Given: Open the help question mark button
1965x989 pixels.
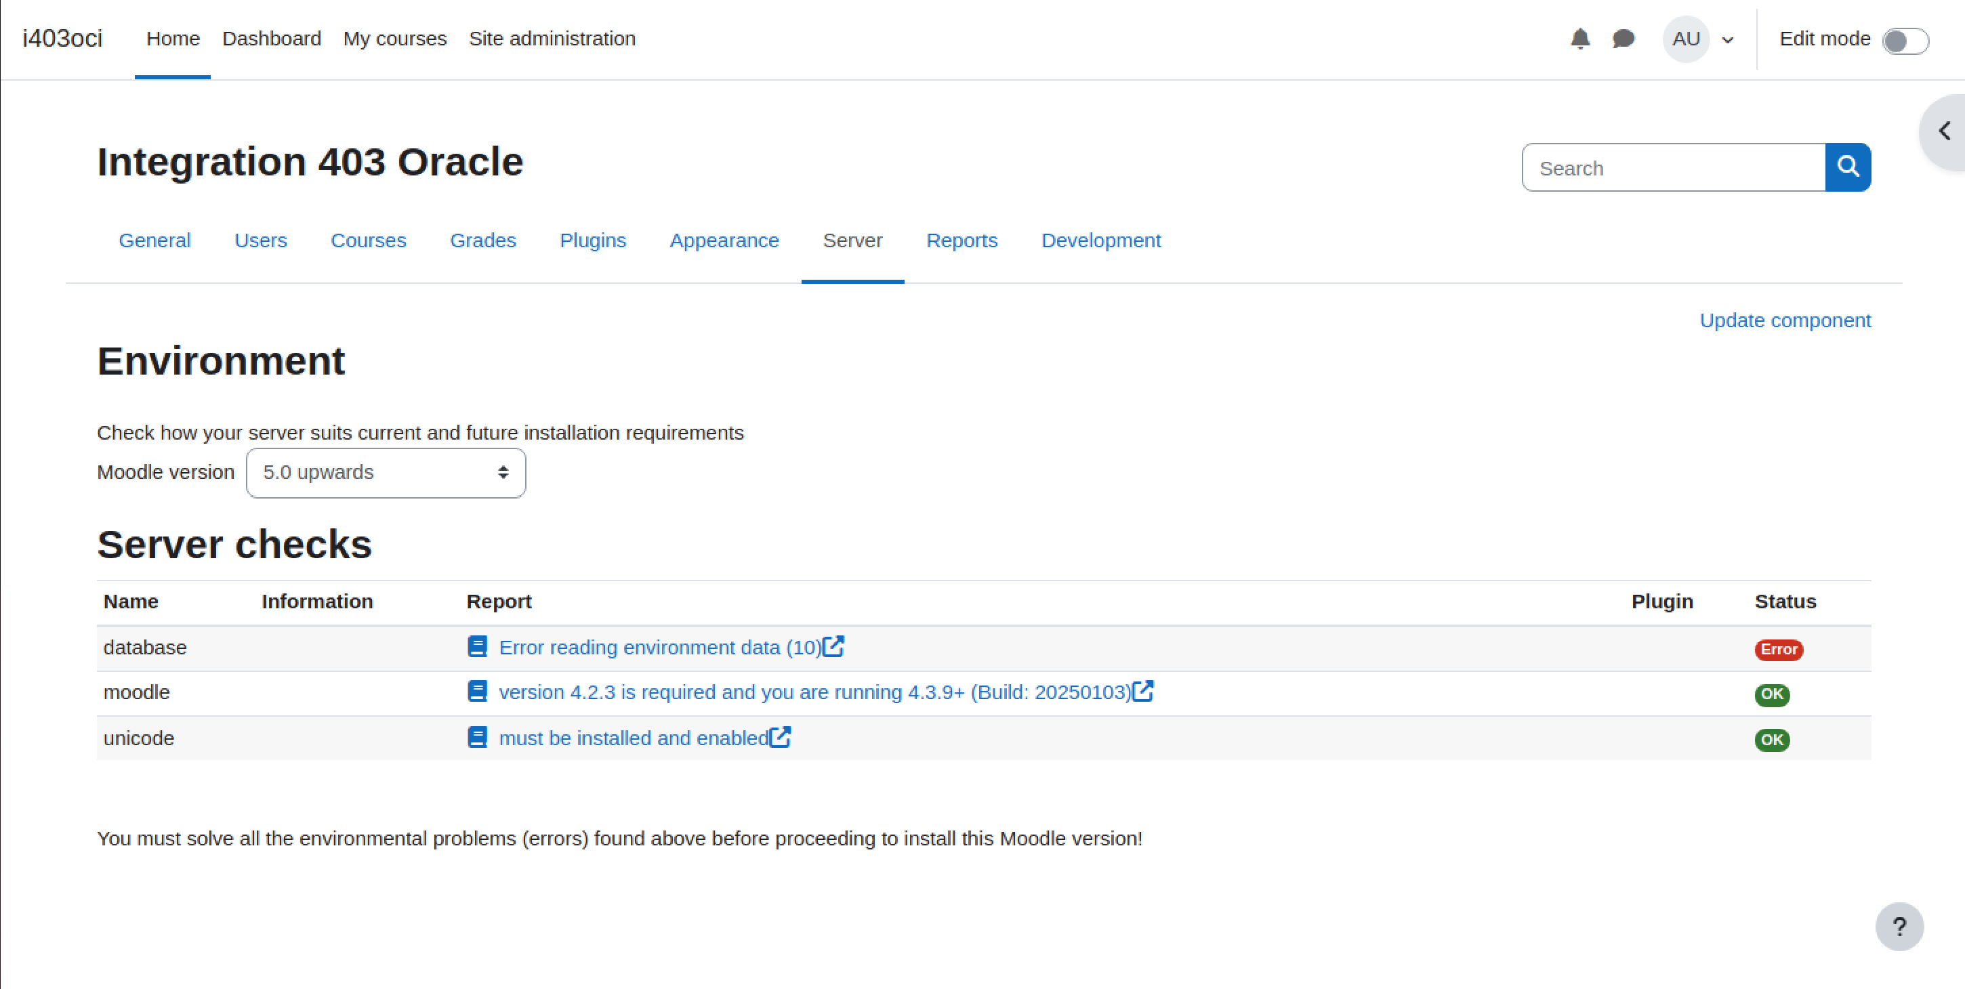Looking at the screenshot, I should 1899,927.
